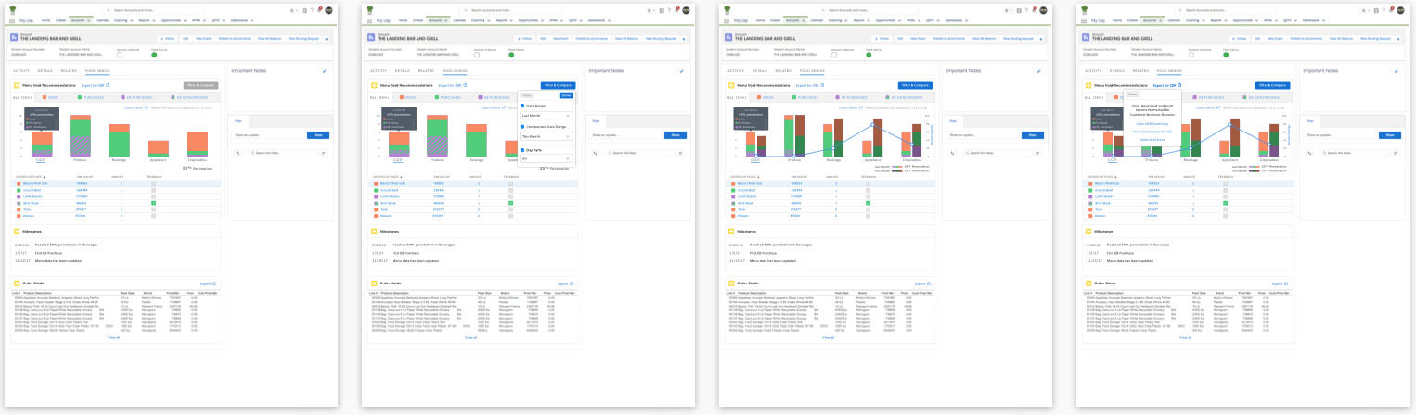Toggle the Comparison Date Range checkbox
The width and height of the screenshot is (1416, 415).
(521, 126)
